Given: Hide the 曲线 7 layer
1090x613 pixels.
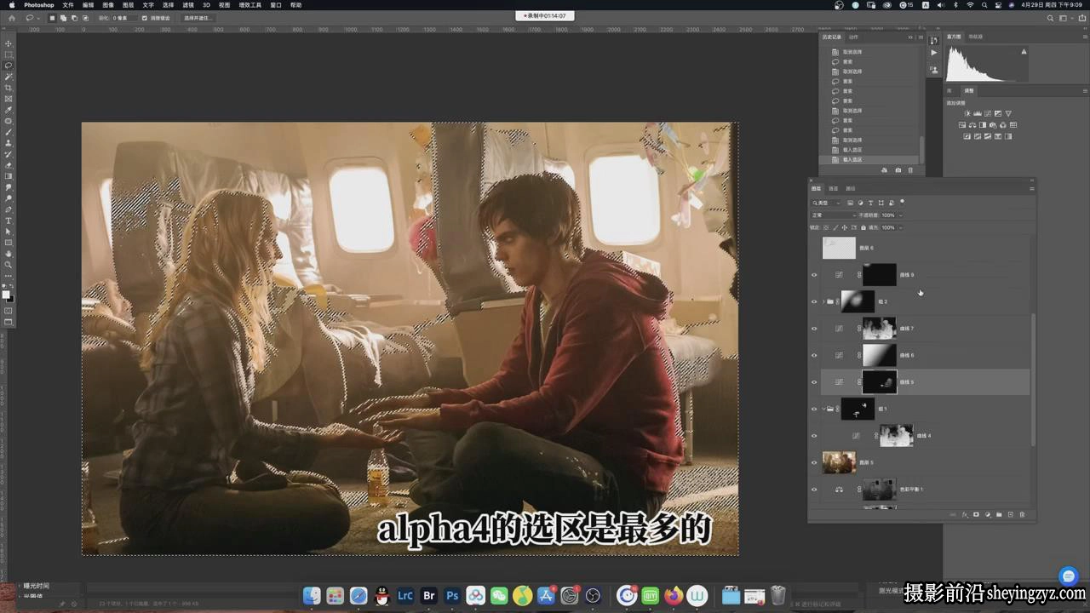Looking at the screenshot, I should [x=814, y=329].
